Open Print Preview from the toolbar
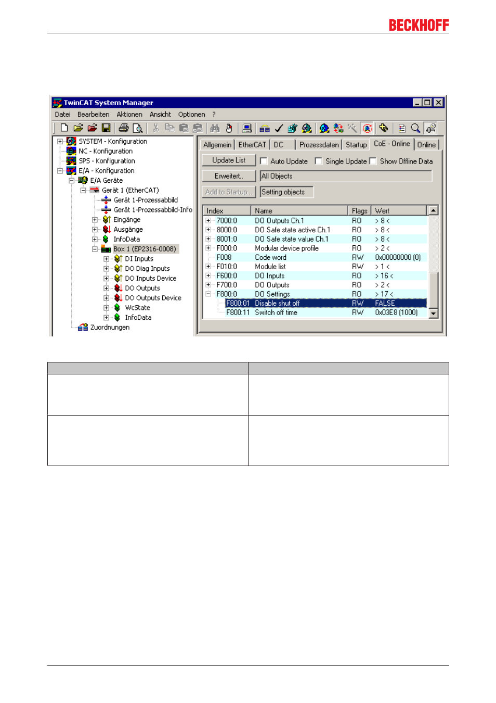 point(138,128)
